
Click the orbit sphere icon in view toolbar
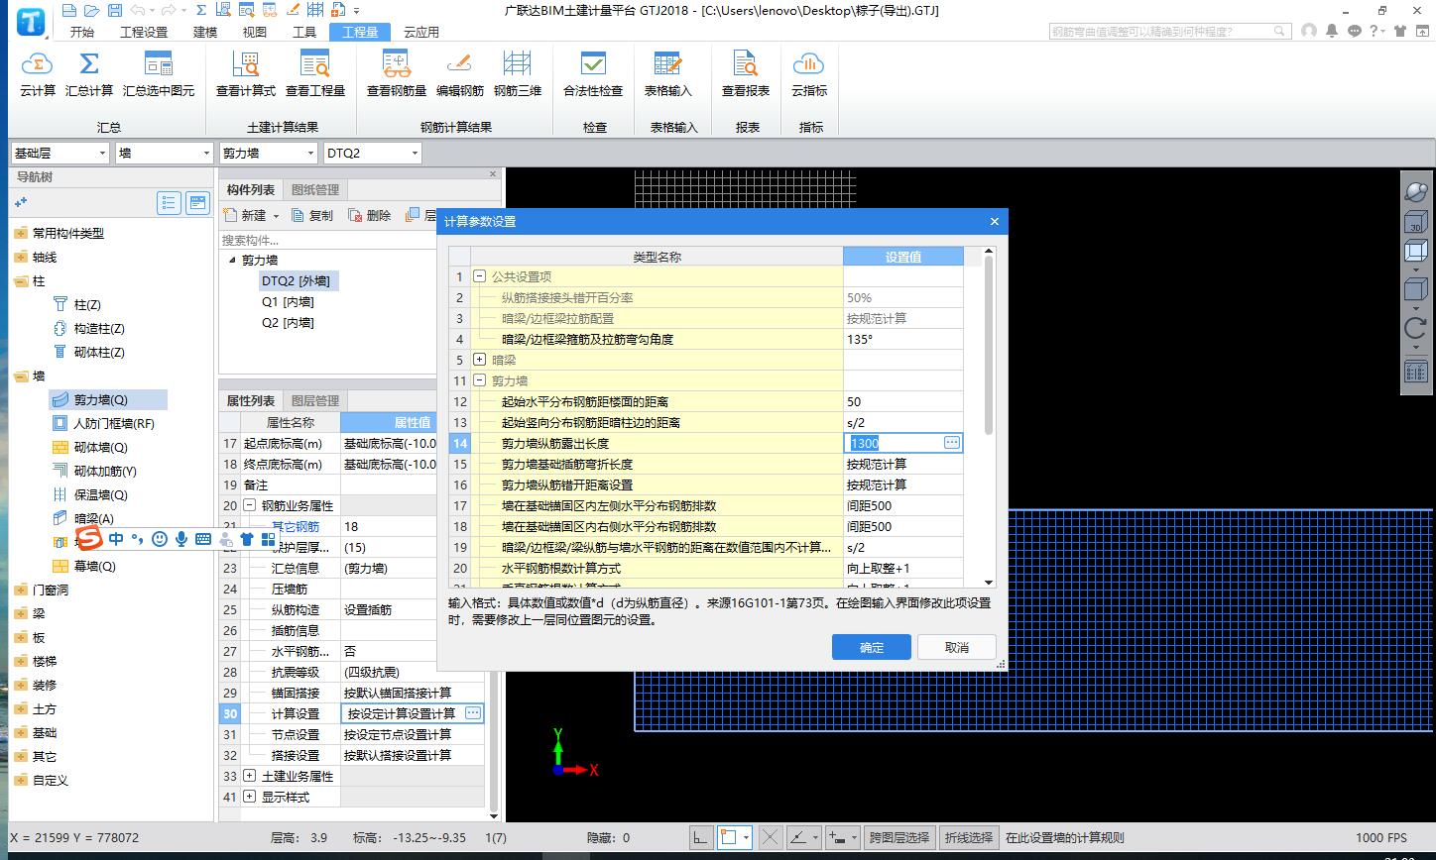[x=1416, y=191]
